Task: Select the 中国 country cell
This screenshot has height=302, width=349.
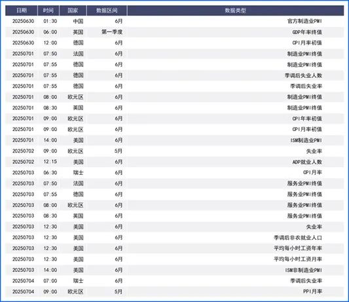Action: tap(78, 22)
